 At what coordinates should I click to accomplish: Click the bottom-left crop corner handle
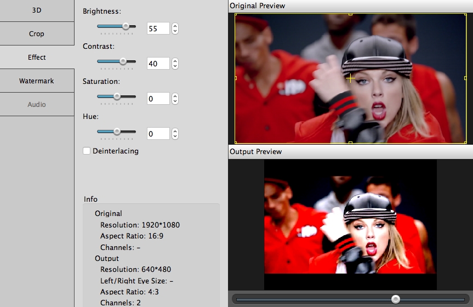tap(236, 143)
